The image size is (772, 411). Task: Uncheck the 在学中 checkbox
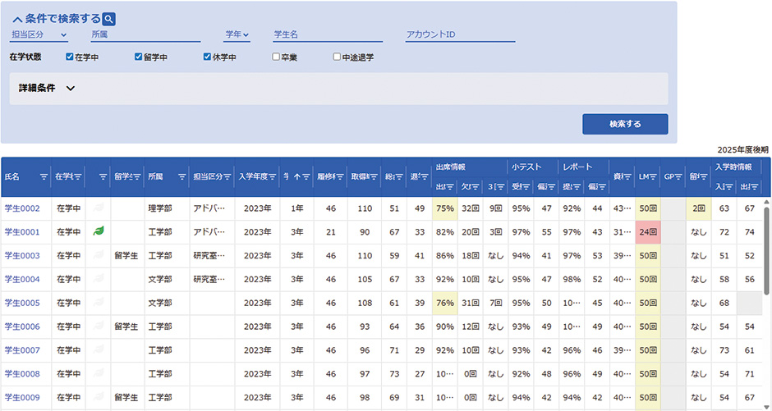pos(70,57)
